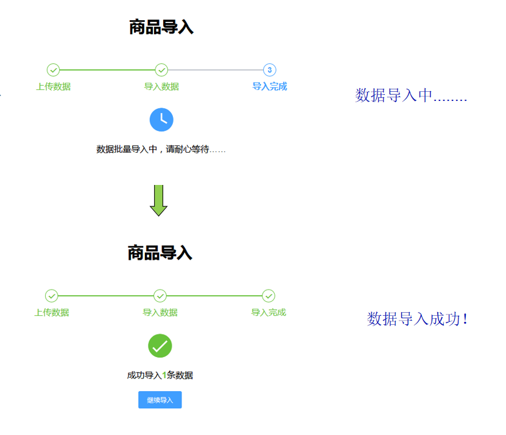
Task: Select the lower green 导入数据 step label
Action: pos(160,313)
